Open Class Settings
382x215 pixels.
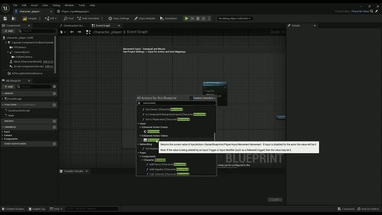click(x=119, y=19)
